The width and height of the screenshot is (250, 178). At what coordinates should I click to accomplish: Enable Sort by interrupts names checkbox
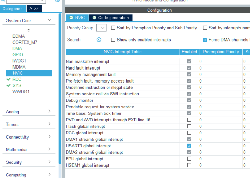(x=205, y=28)
